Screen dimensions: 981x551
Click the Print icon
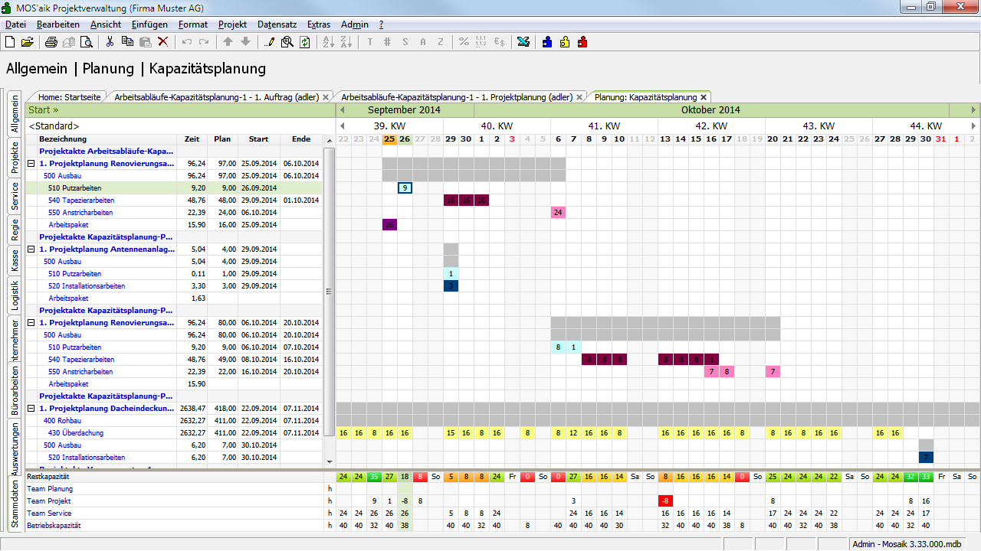coord(51,42)
